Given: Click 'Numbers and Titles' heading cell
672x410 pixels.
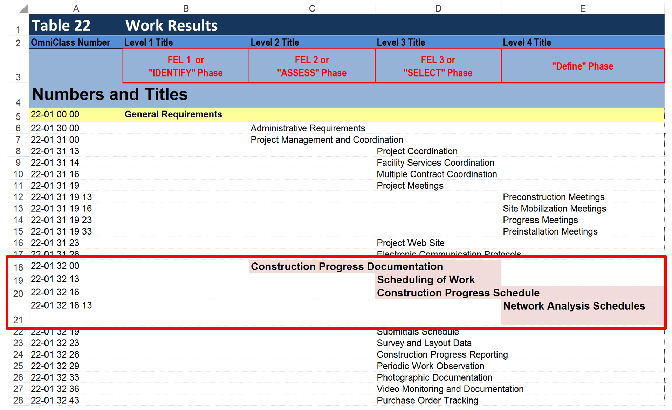Looking at the screenshot, I should click(x=110, y=94).
